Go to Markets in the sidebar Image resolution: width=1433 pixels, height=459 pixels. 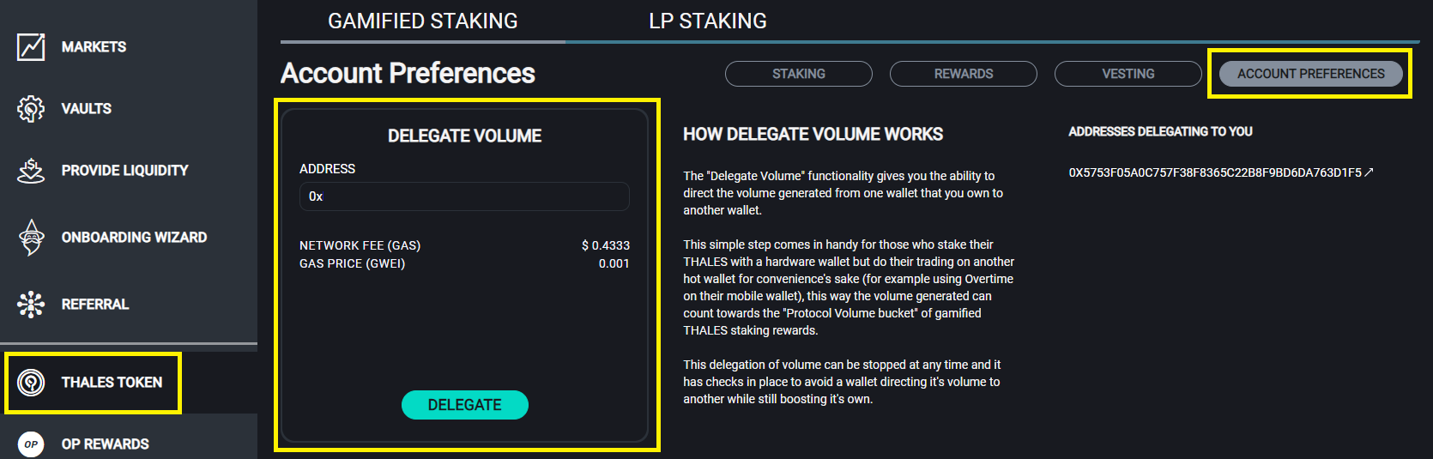94,47
